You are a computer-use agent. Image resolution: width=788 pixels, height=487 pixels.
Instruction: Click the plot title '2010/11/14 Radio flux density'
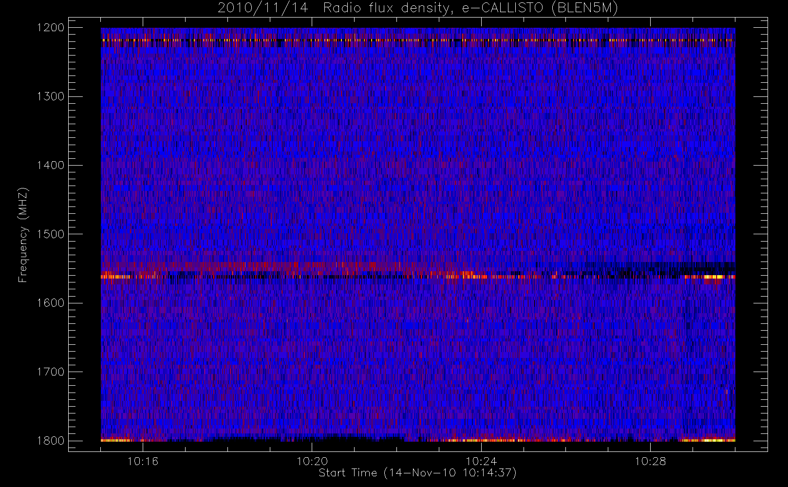[x=417, y=8]
